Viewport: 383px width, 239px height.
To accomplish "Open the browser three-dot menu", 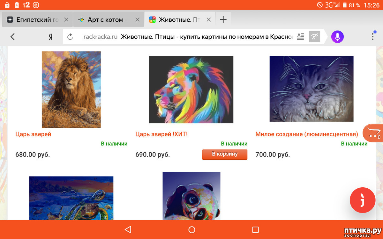I will click(372, 36).
